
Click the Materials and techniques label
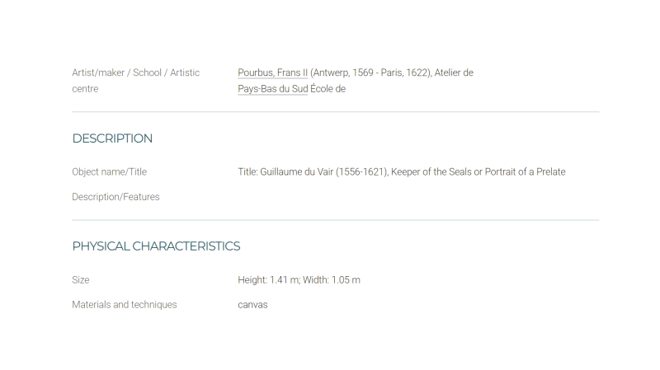(x=125, y=305)
